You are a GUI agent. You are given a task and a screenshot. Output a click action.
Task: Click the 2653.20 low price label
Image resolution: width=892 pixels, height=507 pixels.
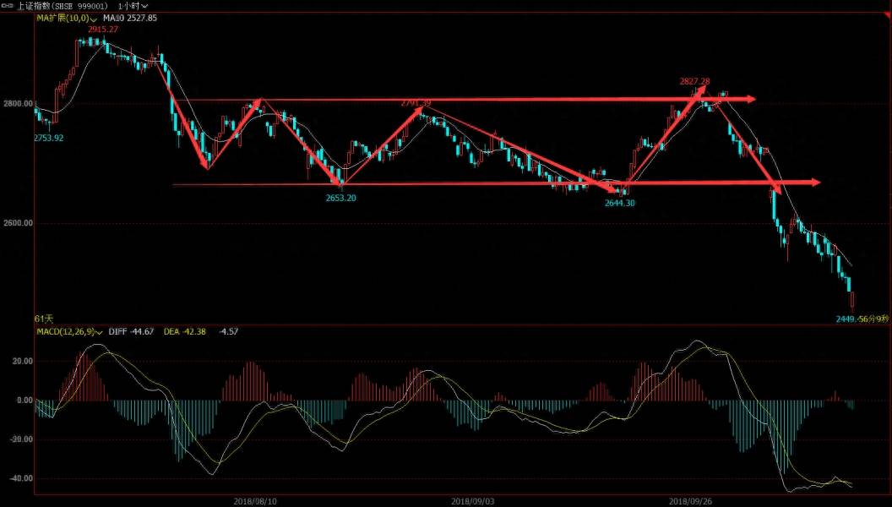tap(340, 198)
